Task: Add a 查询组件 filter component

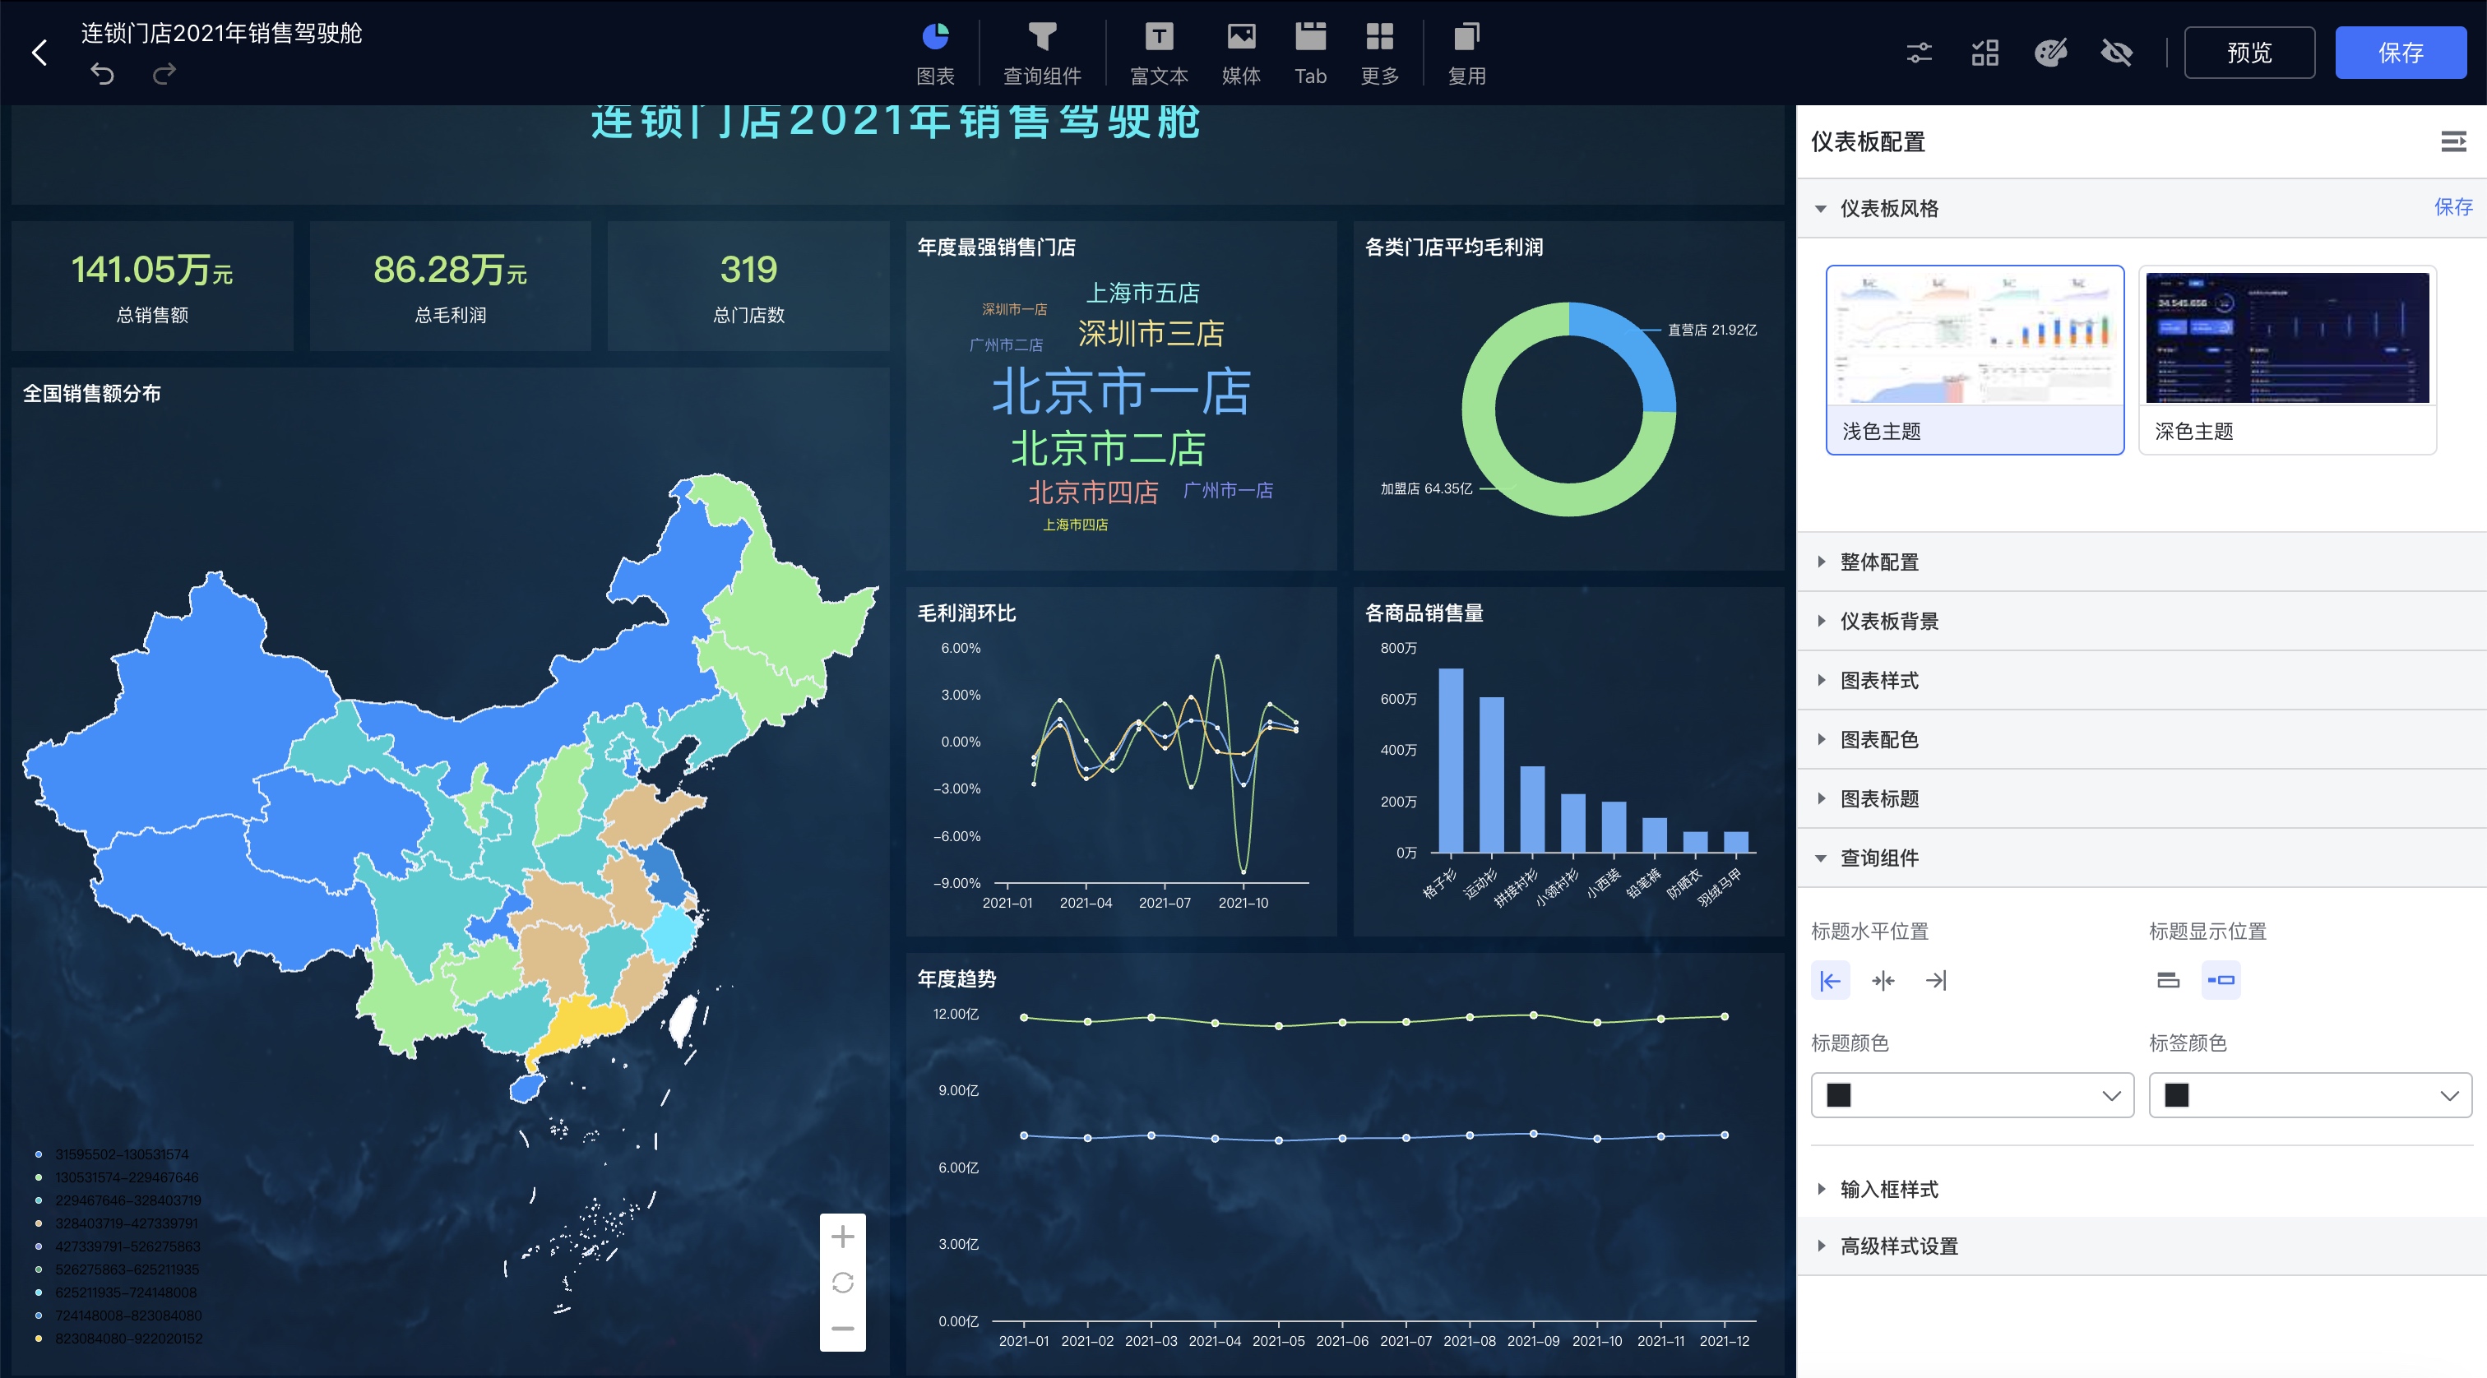Action: (x=1042, y=54)
